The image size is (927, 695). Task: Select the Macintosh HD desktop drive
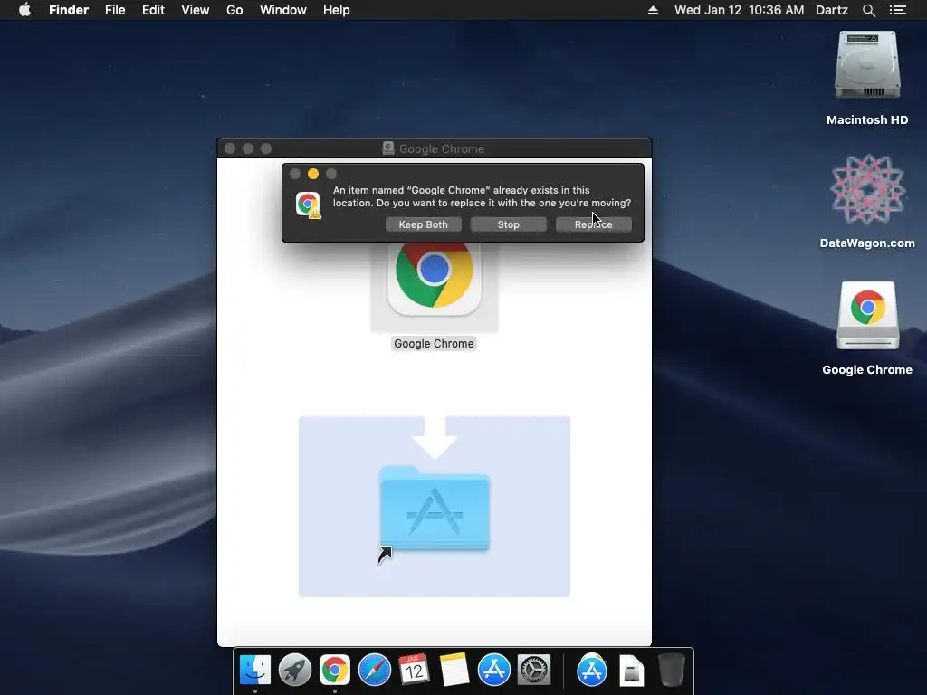(x=867, y=66)
